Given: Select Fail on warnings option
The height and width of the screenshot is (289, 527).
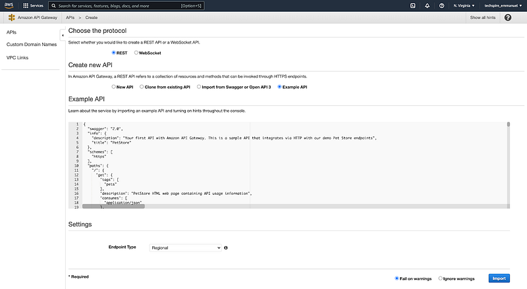Looking at the screenshot, I should click(397, 278).
